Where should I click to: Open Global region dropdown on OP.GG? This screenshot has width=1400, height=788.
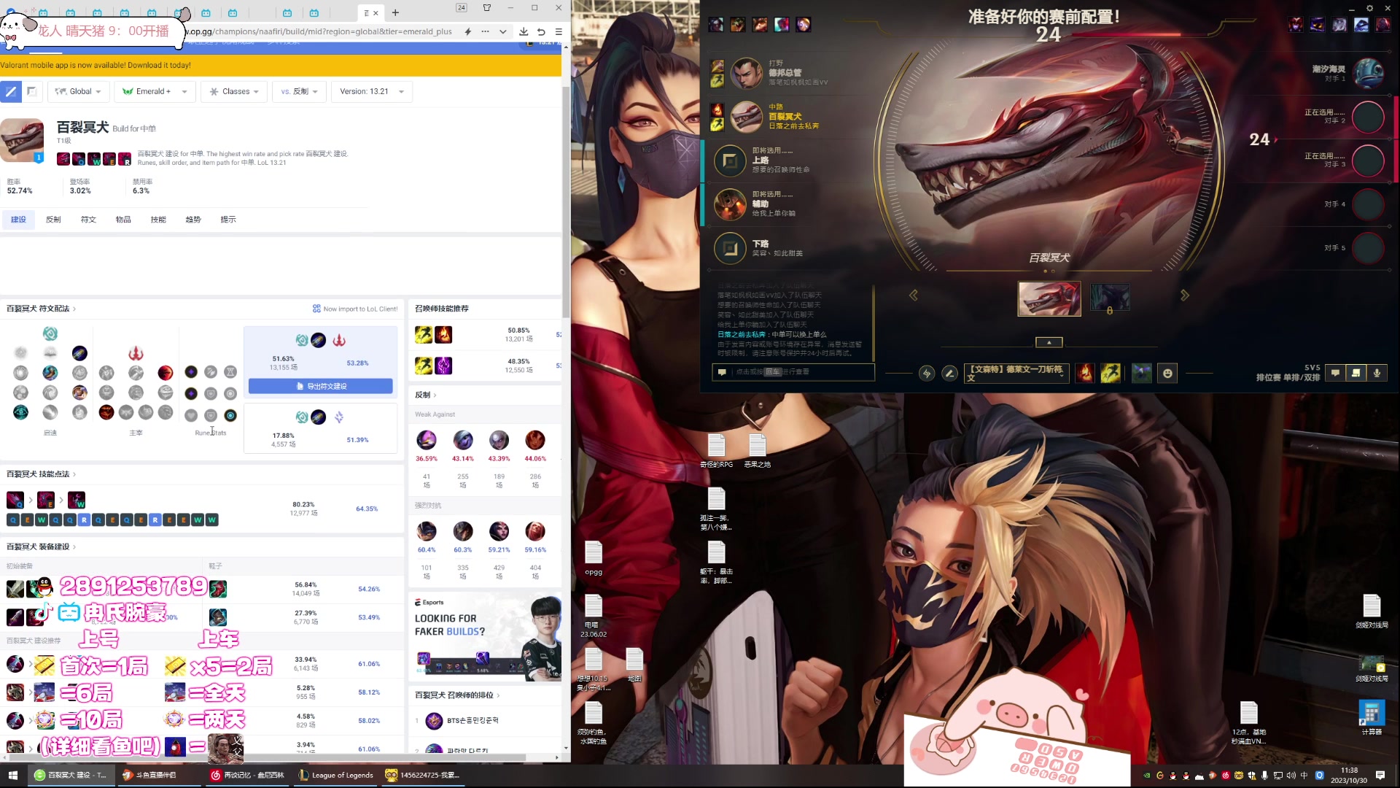click(x=79, y=92)
